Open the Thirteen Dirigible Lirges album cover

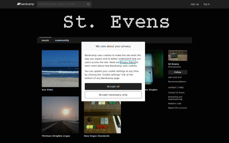60,115
